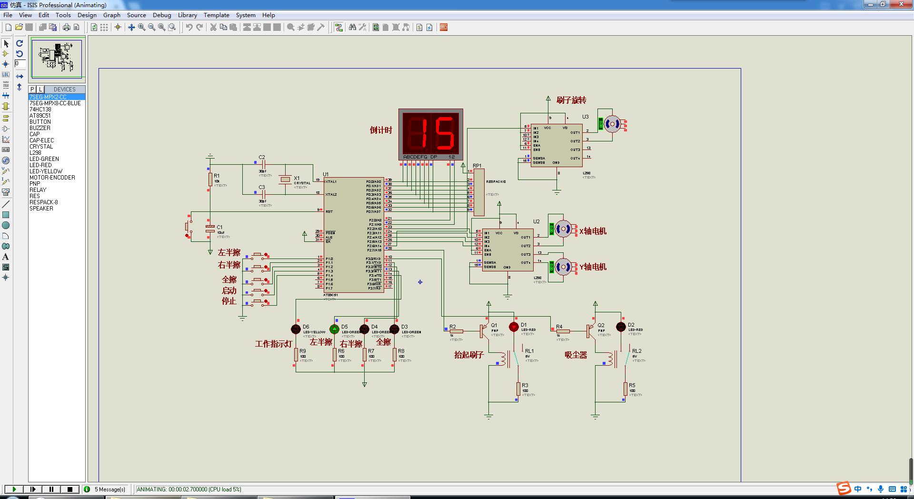The image size is (914, 499).
Task: Open a design with the folder icon
Action: point(19,27)
